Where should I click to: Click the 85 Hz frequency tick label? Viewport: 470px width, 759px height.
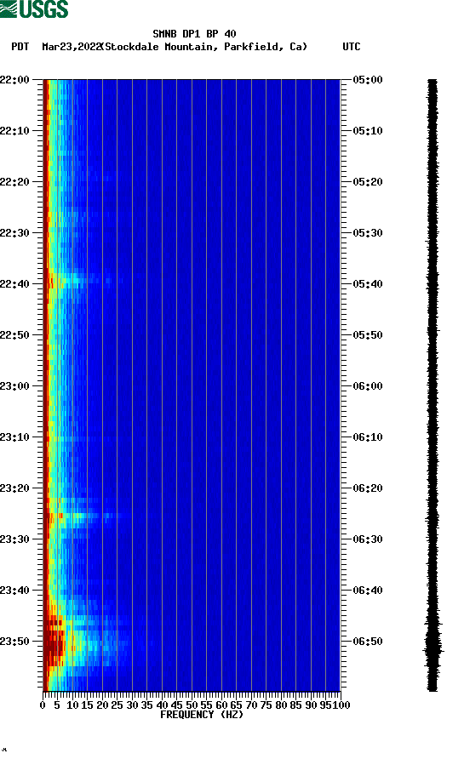point(296,705)
